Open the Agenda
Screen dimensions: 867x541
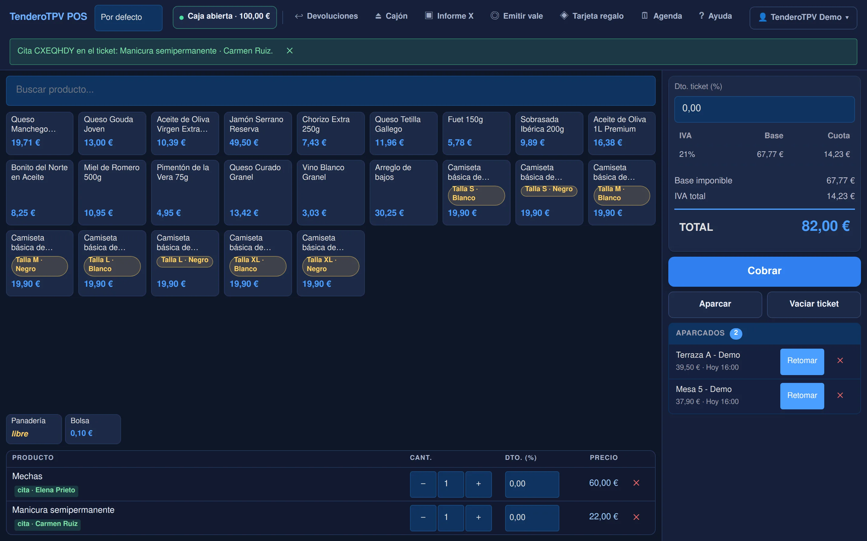point(661,16)
